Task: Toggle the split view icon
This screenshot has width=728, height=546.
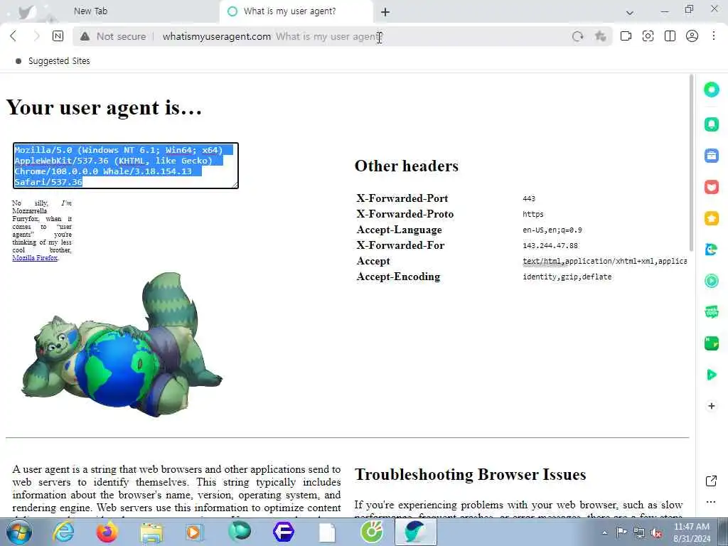Action: click(670, 36)
